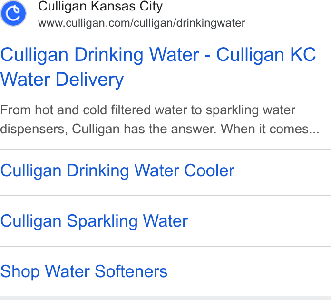The width and height of the screenshot is (331, 300).
Task: Click the word 'City' in the site name
Action: click(x=151, y=6)
